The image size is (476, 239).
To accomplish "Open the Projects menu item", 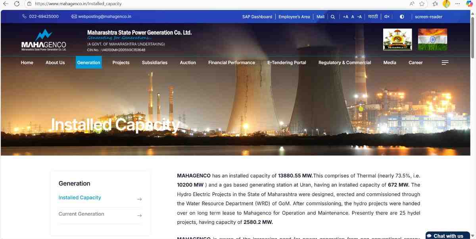I will 121,63.
